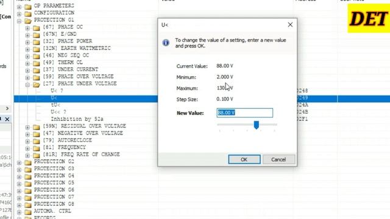This screenshot has height=219, width=390.
Task: Expand the [81R] FREQ RATE OF CHANGE node
Action: [27, 156]
